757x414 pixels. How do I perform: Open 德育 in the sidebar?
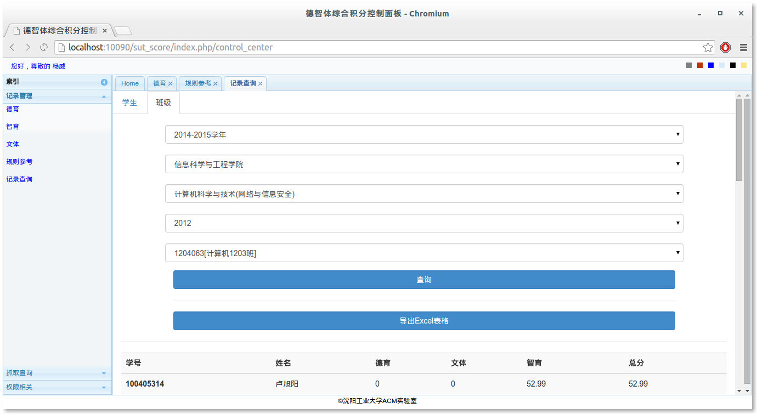pos(13,109)
